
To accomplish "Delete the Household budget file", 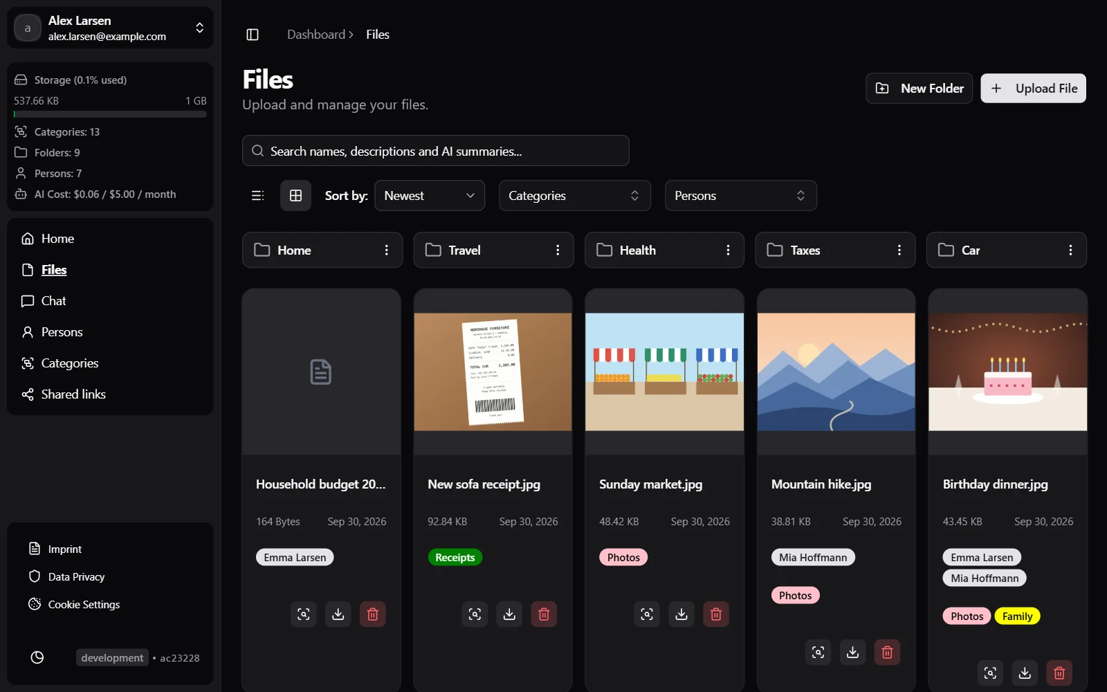I will click(x=372, y=614).
